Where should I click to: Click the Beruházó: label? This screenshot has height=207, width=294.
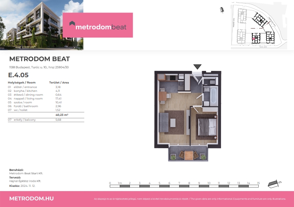[16, 170]
